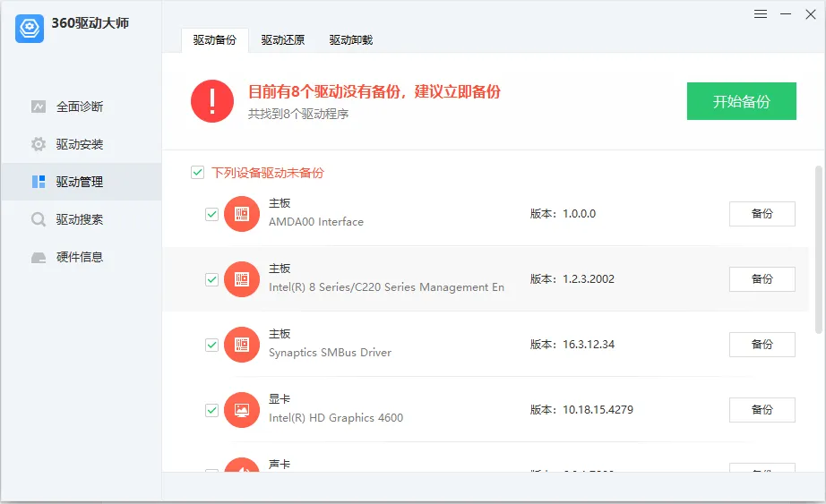Open 驱动安装 in the sidebar

[82, 144]
